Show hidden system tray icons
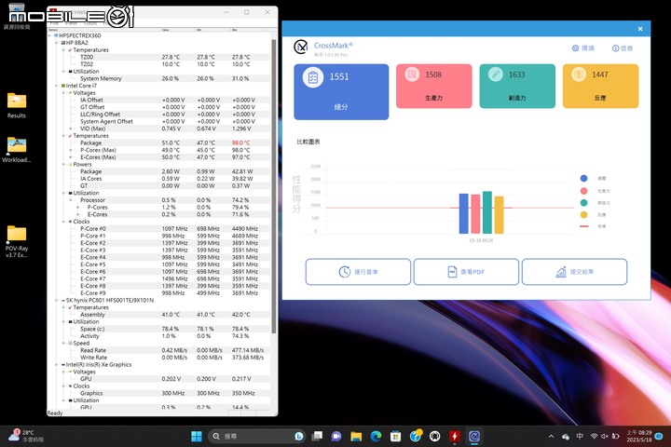 coord(551,437)
